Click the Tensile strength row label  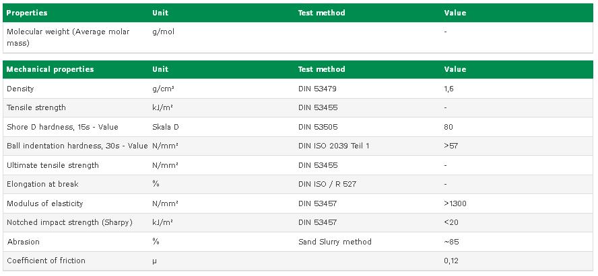36,107
